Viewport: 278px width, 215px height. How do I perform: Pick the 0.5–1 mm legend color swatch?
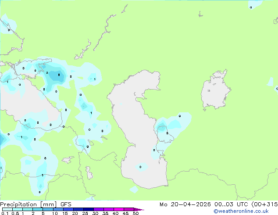(18, 209)
